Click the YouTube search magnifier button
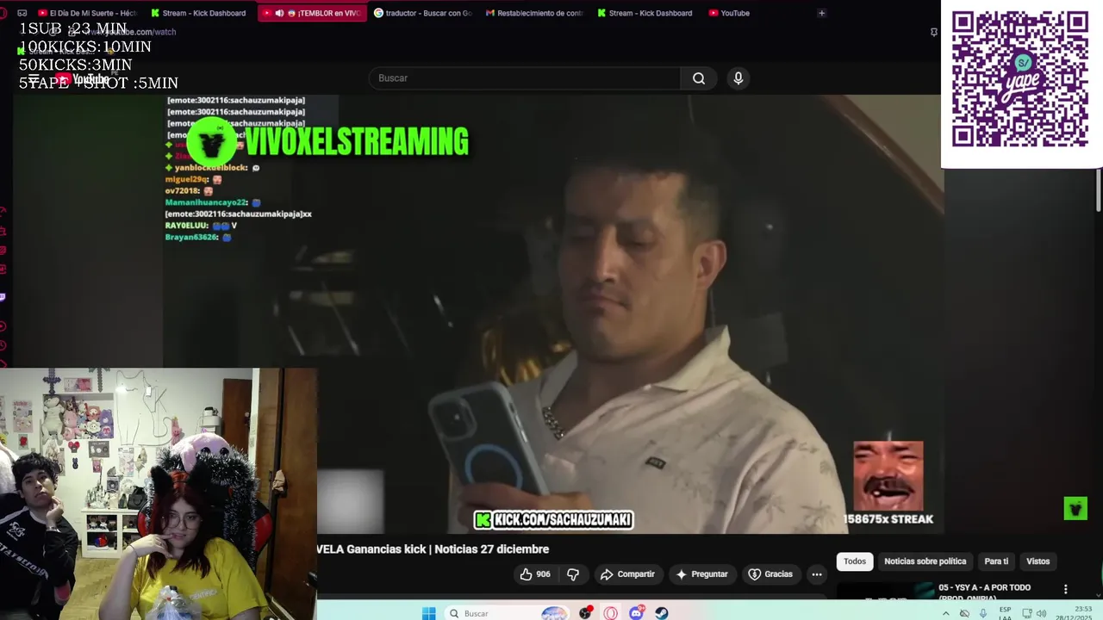Viewport: 1103px width, 620px height. point(699,78)
